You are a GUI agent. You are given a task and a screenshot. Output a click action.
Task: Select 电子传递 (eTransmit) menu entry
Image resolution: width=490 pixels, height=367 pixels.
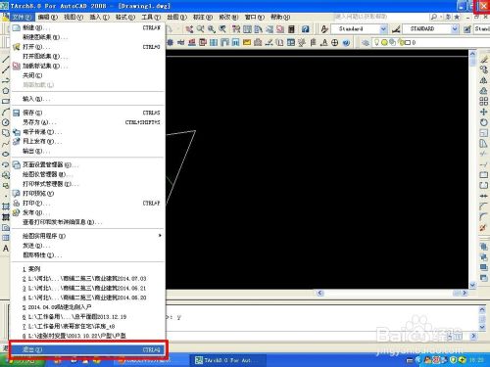click(87, 132)
